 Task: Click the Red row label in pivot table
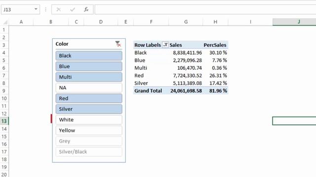(151, 75)
